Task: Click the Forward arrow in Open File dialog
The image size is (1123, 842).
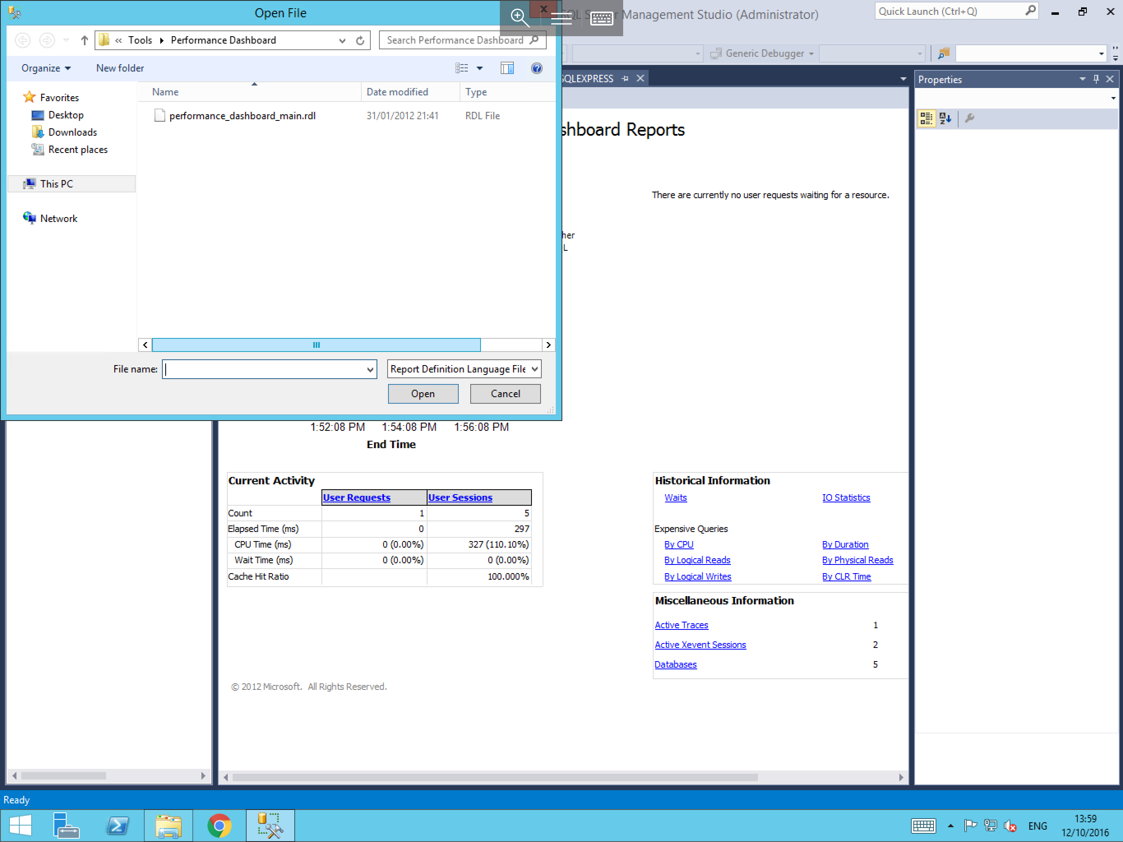Action: click(47, 40)
